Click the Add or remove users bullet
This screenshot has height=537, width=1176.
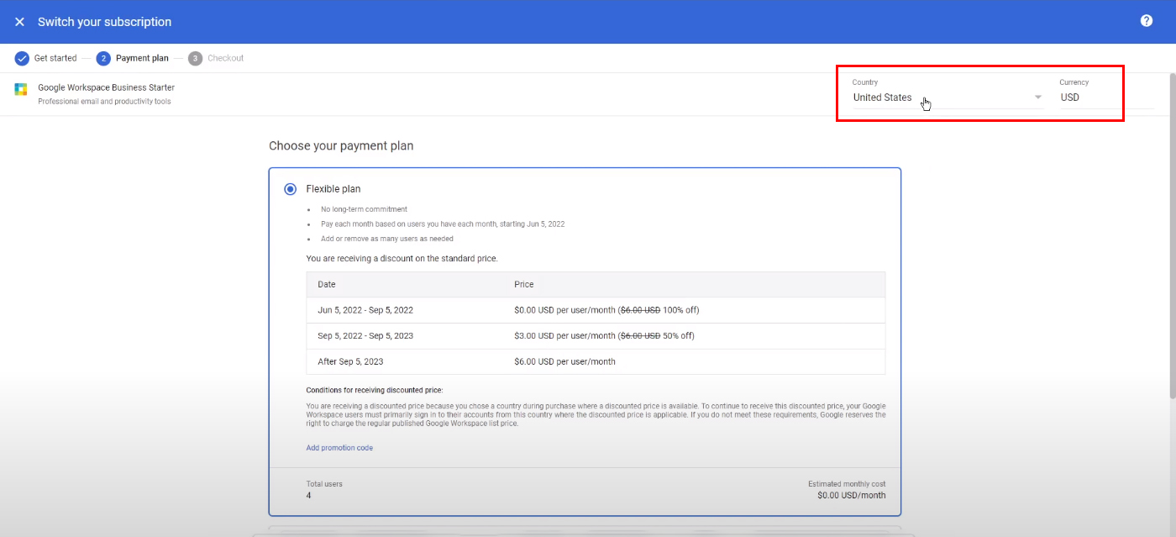387,239
